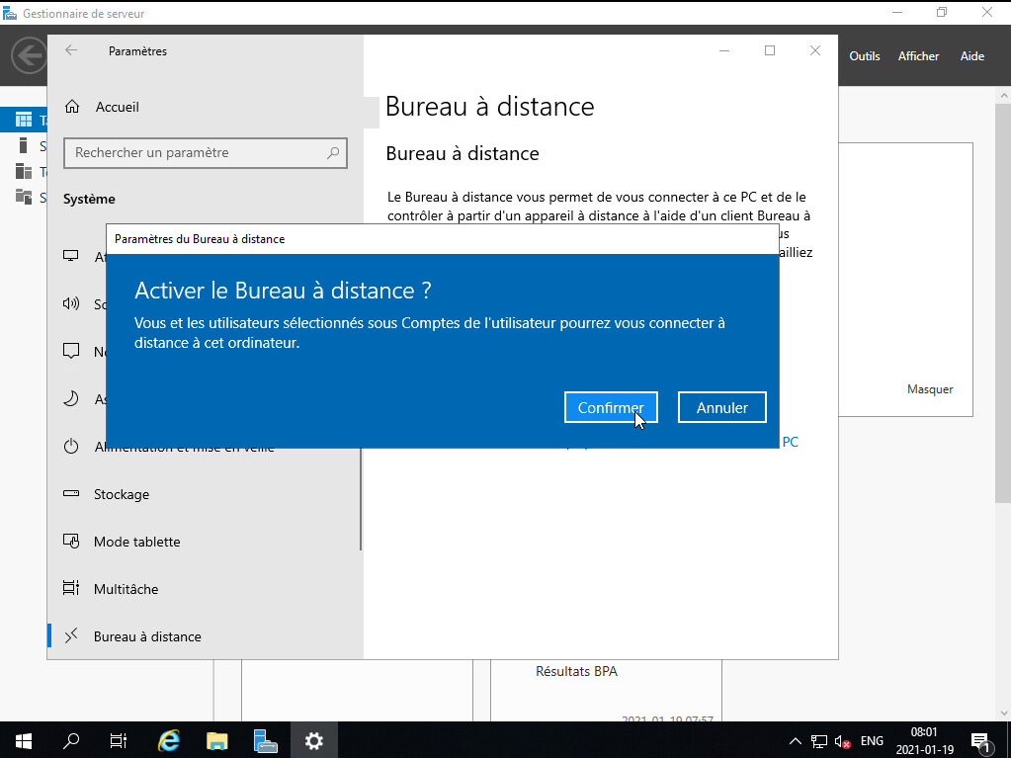Launch Internet Explorer from the taskbar

169,740
